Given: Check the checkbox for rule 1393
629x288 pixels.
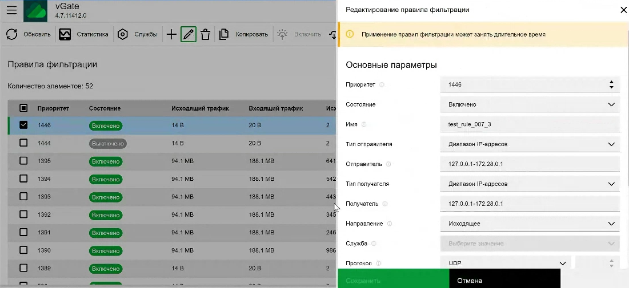Looking at the screenshot, I should [x=23, y=197].
